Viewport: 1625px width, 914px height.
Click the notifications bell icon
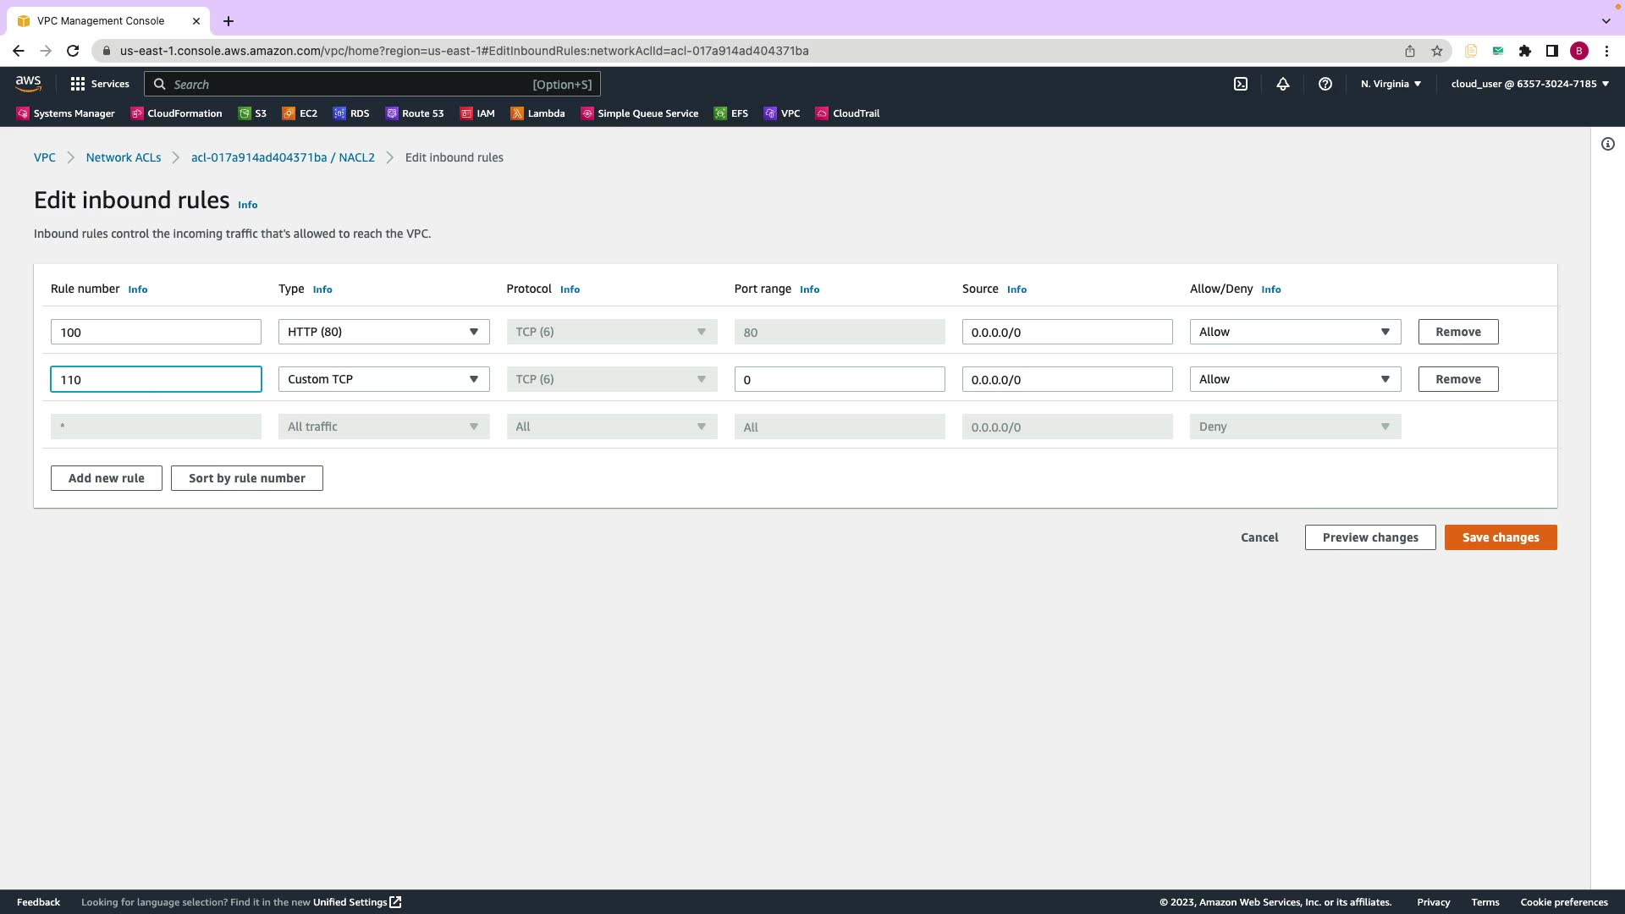click(1283, 84)
